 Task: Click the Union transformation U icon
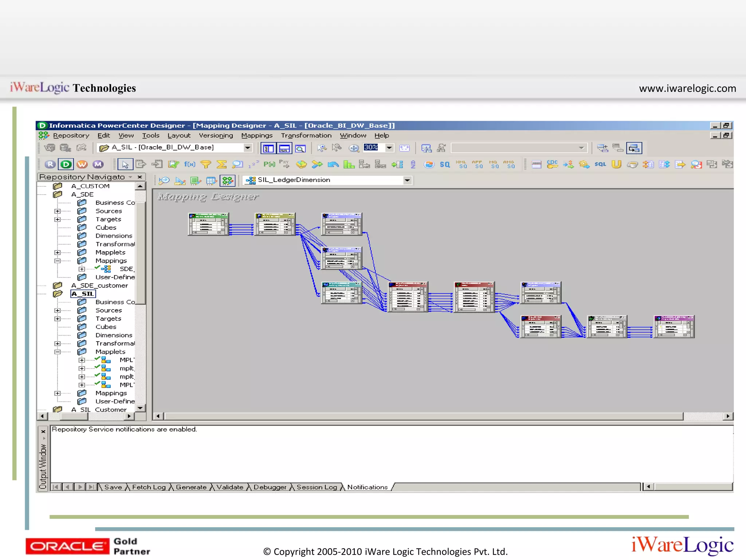616,164
